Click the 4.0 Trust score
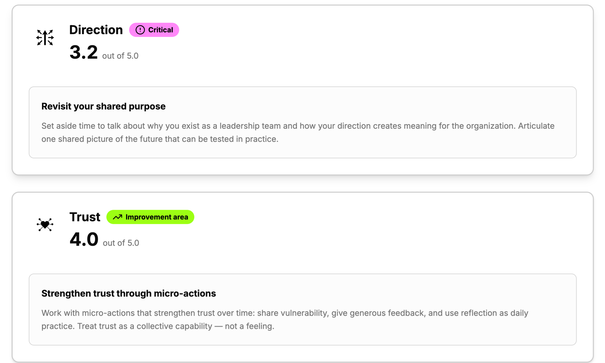The image size is (605, 363). click(84, 239)
